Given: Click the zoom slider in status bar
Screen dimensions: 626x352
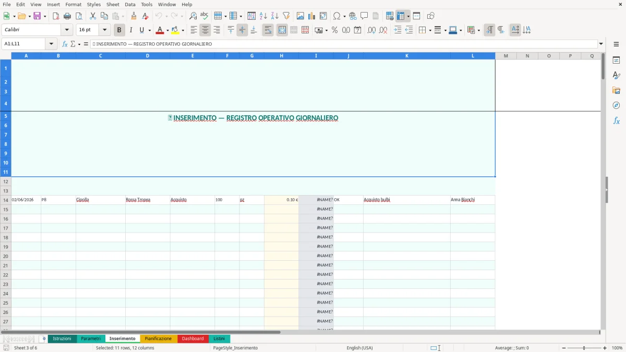Looking at the screenshot, I should (584, 348).
